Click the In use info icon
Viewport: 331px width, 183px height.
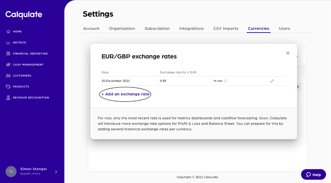click(x=226, y=81)
